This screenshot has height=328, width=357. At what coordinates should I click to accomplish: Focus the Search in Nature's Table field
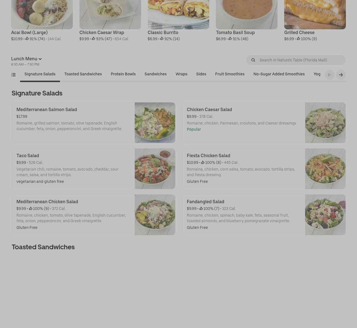tap(296, 60)
